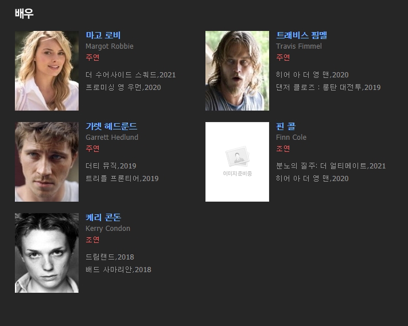This screenshot has width=408, height=326.
Task: Select the film 더 수어사이드 스쿼드,2021
Action: tap(131, 75)
